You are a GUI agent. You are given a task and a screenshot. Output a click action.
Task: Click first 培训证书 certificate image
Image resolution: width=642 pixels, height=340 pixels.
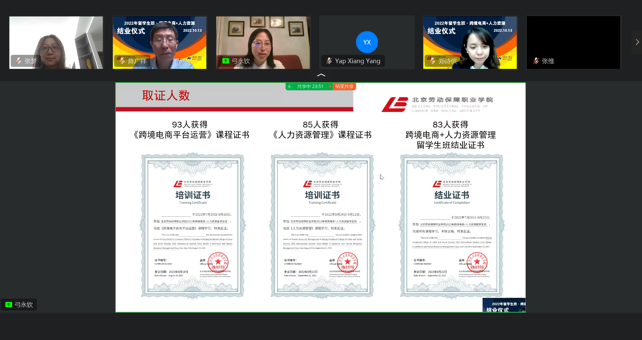tap(193, 225)
